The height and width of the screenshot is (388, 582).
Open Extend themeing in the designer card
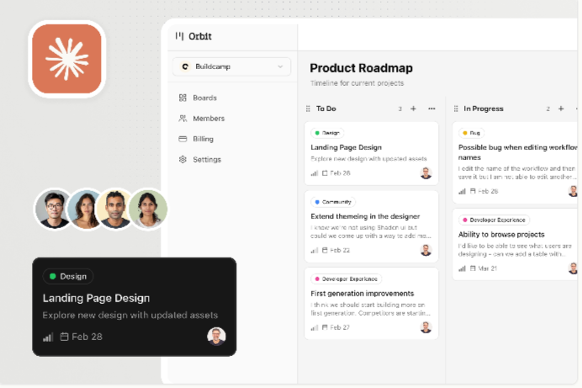tap(371, 226)
